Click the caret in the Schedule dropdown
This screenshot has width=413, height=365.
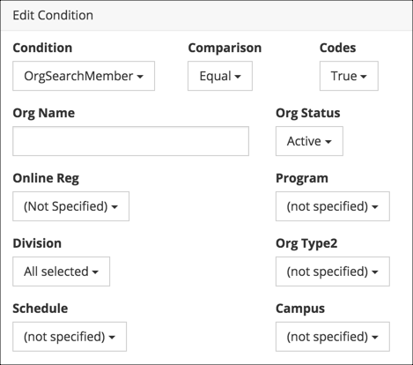tap(112, 338)
